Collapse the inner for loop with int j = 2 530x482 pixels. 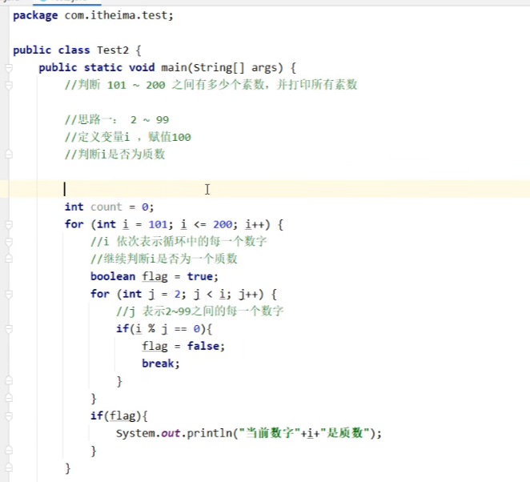[x=9, y=295]
